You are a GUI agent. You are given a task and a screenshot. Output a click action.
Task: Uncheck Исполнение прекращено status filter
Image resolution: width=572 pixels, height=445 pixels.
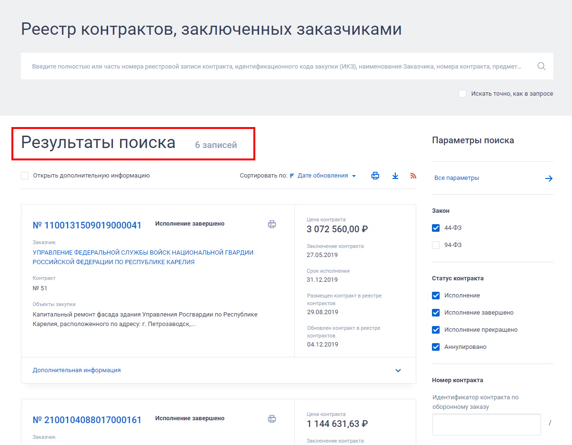[x=436, y=330]
